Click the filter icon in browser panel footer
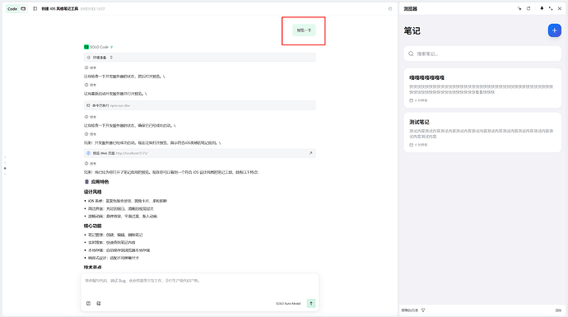Image resolution: width=568 pixels, height=317 pixels. click(423, 310)
